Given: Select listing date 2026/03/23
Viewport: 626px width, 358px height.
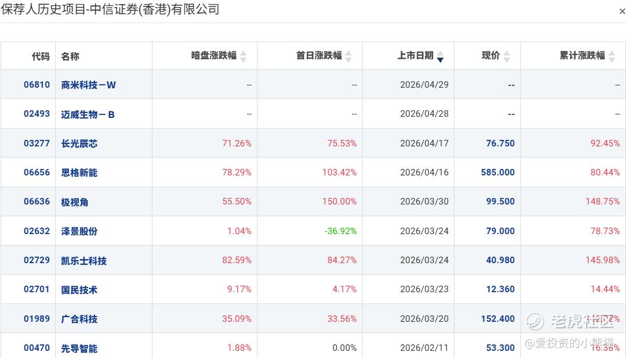Looking at the screenshot, I should 424,289.
